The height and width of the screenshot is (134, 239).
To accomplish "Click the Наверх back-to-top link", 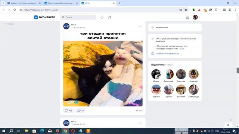I will [9, 24].
